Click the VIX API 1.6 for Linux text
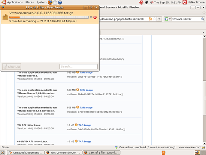The image size is (206, 155). [29, 125]
